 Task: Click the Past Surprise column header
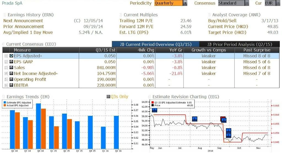[x=257, y=50]
